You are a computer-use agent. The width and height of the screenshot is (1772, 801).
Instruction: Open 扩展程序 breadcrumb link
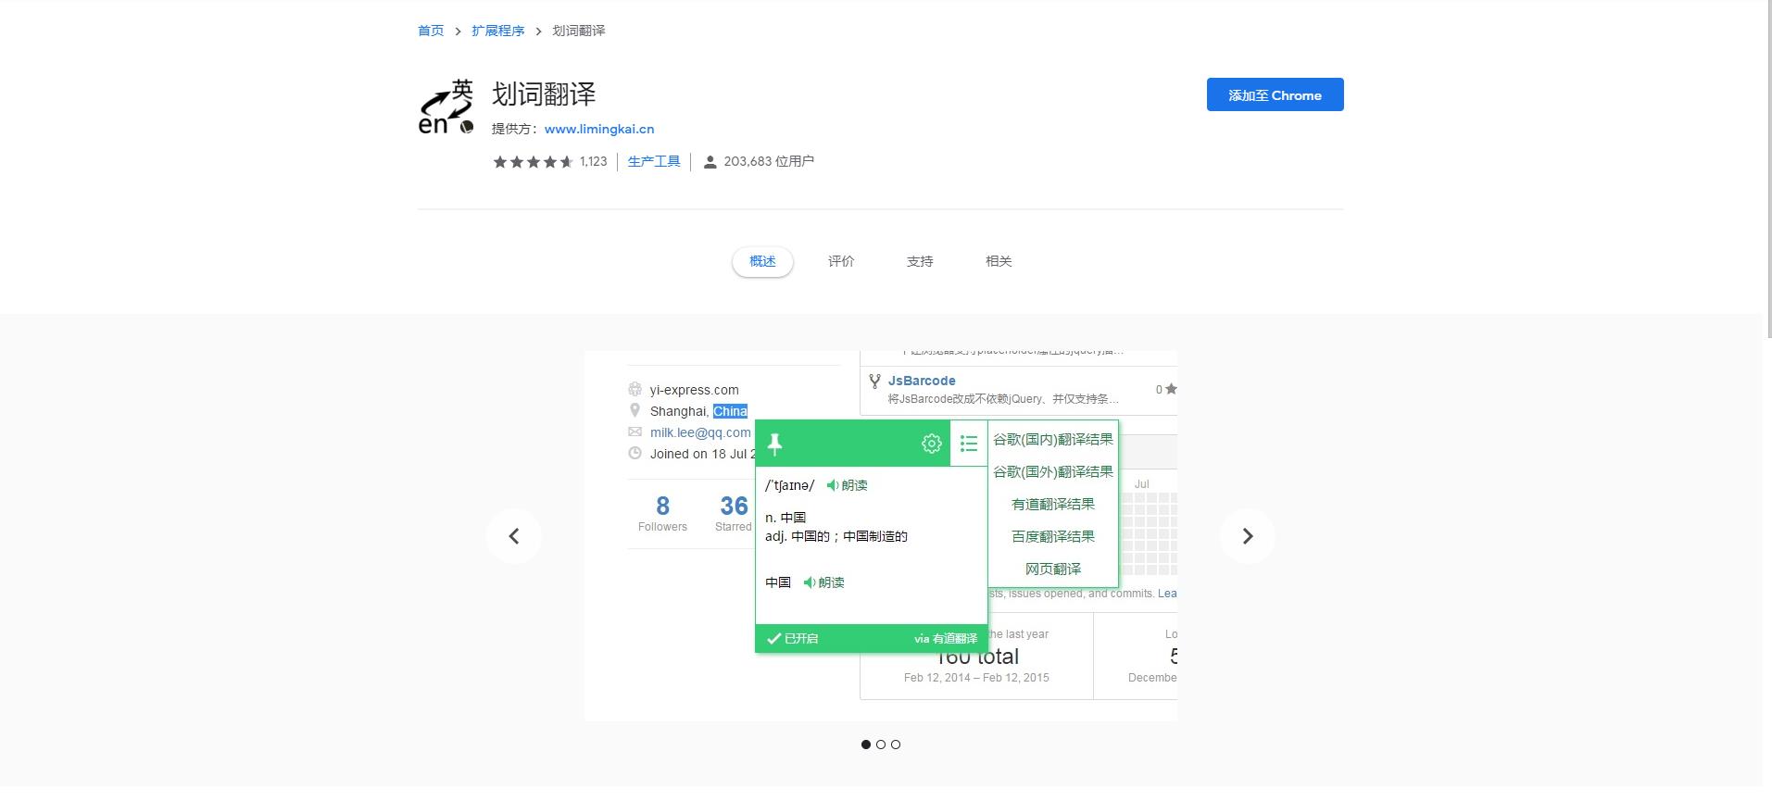pos(497,31)
